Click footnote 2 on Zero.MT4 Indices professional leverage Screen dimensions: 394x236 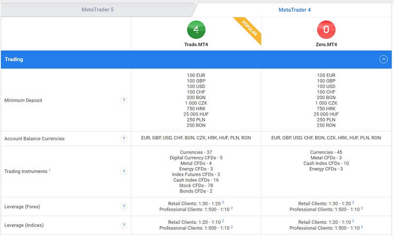click(x=362, y=227)
